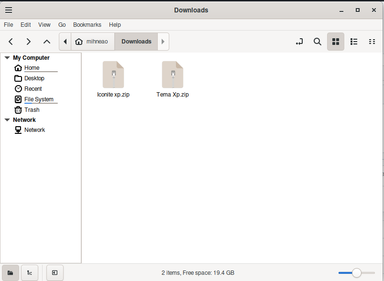
Task: Show places in the sidebar
Action: coord(11,273)
